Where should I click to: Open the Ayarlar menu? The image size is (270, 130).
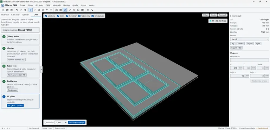point(75,5)
